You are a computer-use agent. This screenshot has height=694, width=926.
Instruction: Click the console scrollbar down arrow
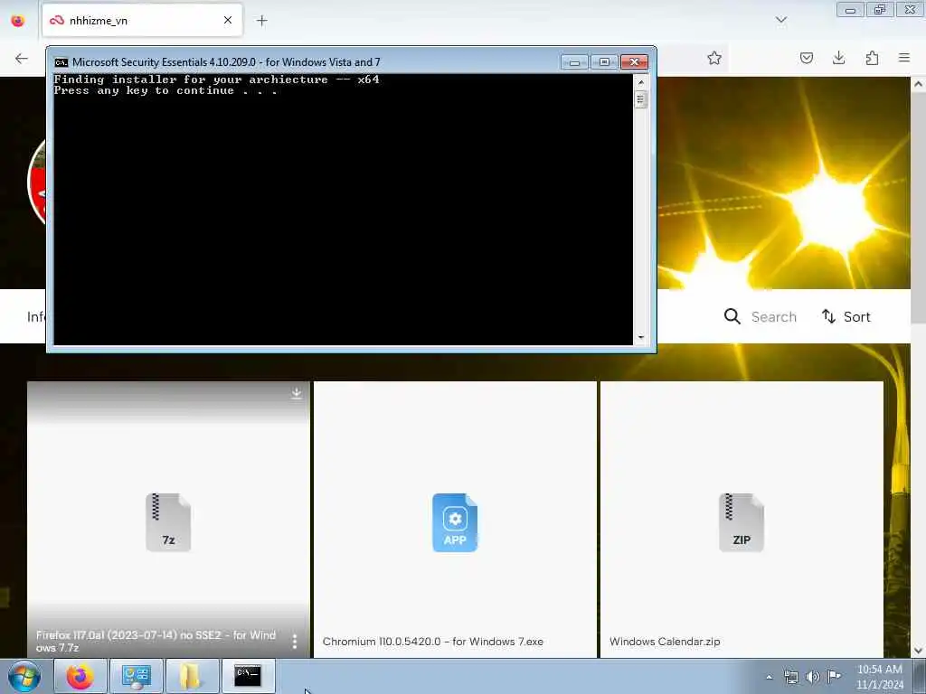pyautogui.click(x=641, y=338)
